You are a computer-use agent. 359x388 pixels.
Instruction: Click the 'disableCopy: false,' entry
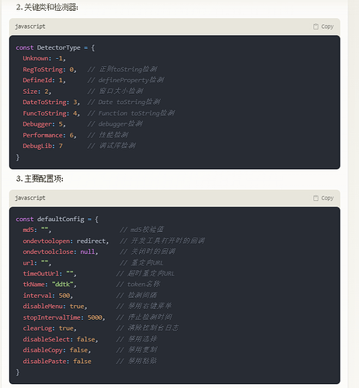point(57,350)
